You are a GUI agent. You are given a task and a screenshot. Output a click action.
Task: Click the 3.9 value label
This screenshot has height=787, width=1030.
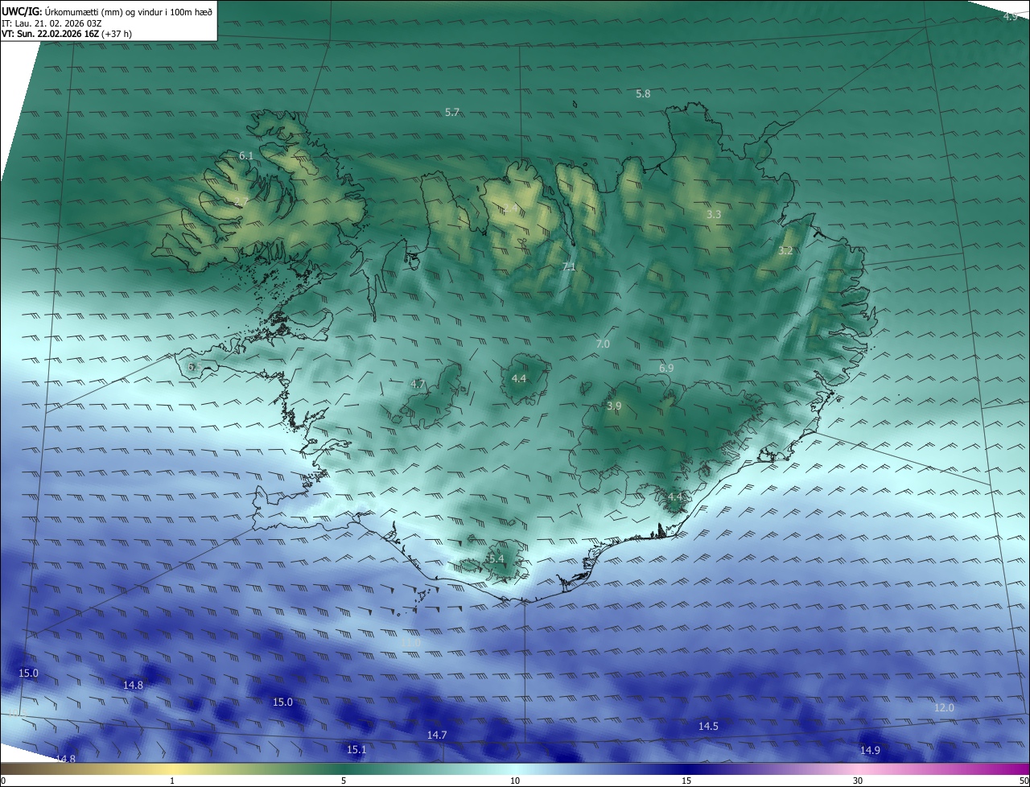[614, 406]
